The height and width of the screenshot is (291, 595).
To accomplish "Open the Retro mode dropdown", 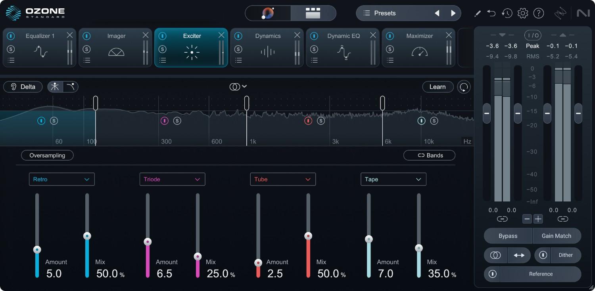I will [61, 179].
